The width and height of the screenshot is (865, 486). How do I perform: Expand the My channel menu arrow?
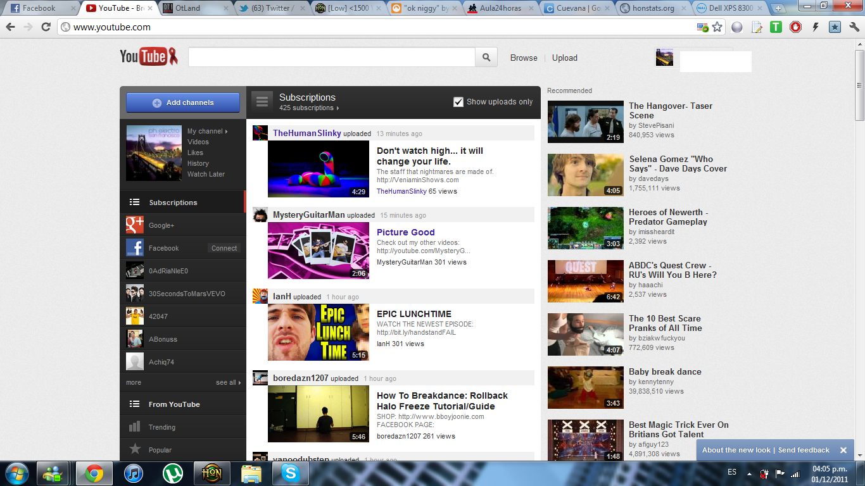(226, 132)
